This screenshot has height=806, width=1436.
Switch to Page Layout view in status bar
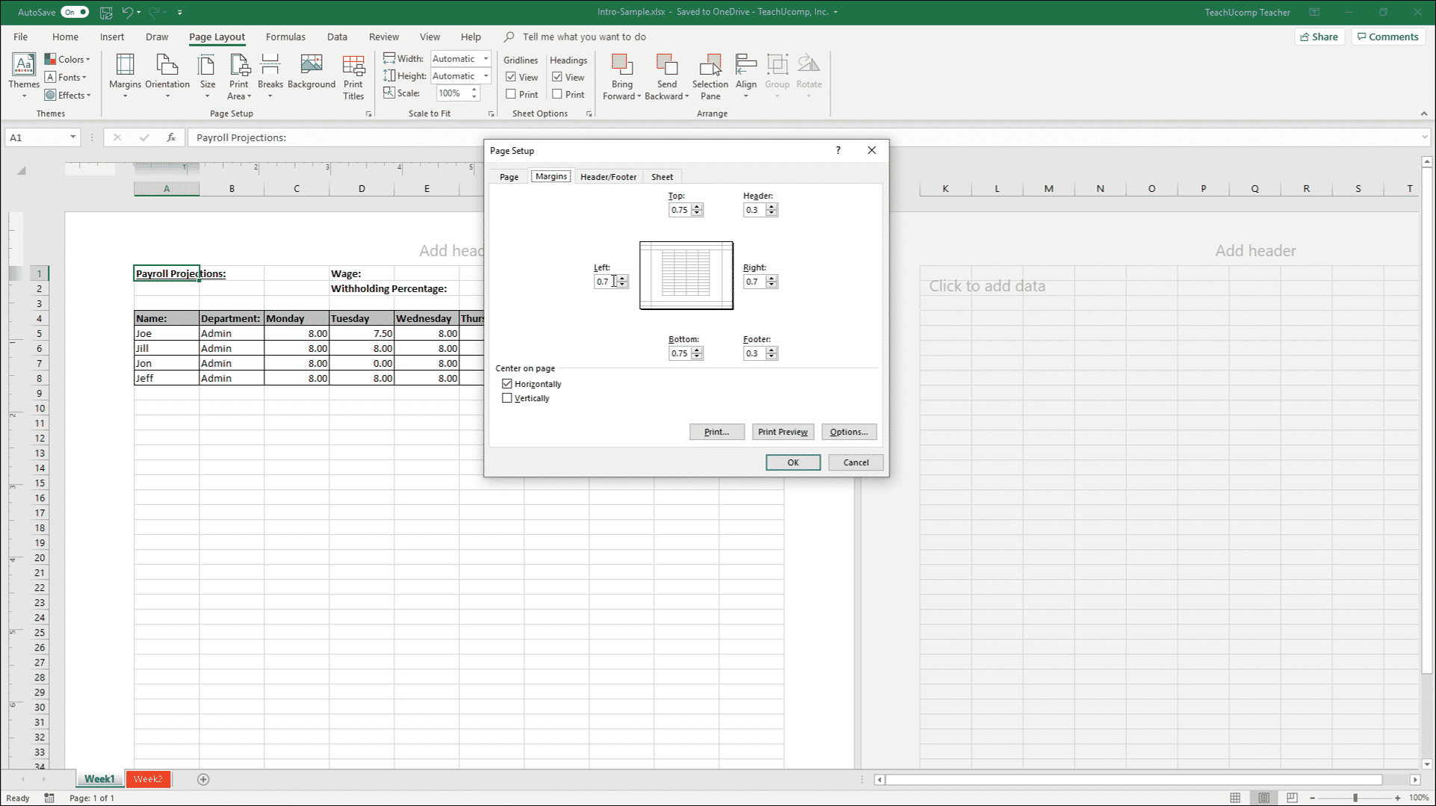[1263, 798]
